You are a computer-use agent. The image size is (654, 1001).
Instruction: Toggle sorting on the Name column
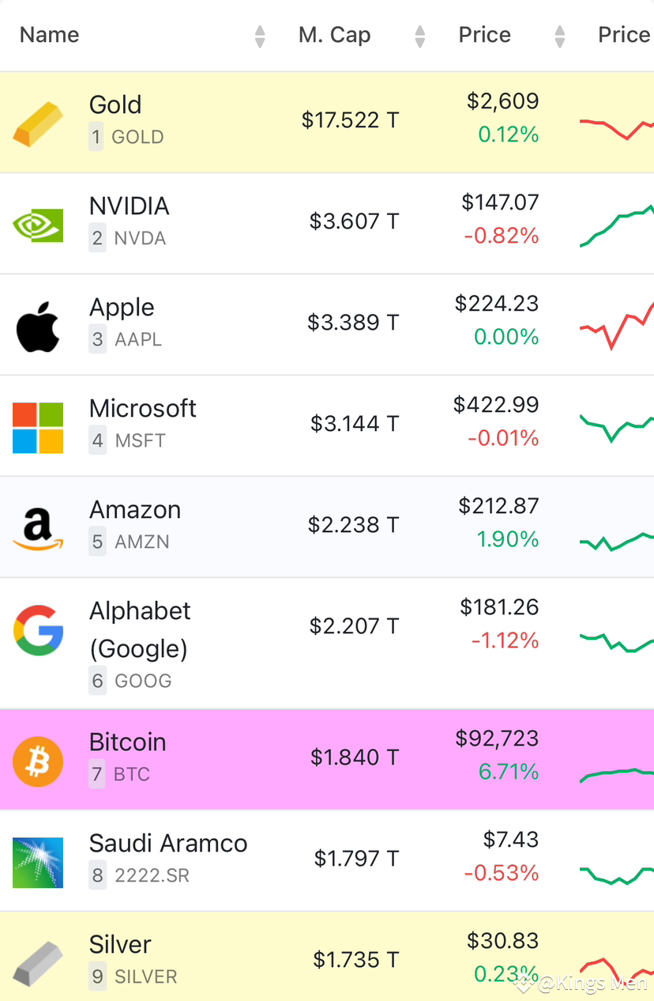(x=259, y=35)
